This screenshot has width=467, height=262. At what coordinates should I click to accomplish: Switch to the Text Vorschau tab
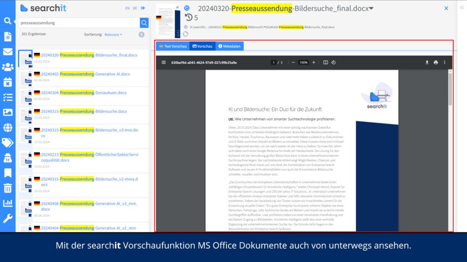(173, 46)
